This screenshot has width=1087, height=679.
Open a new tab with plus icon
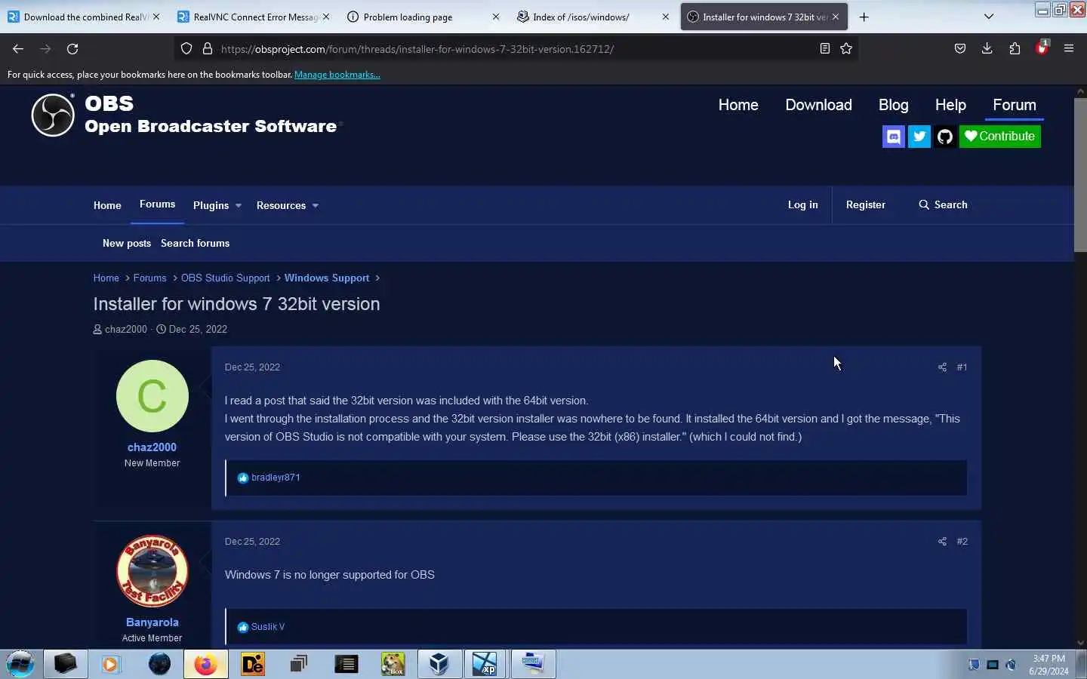pyautogui.click(x=864, y=17)
